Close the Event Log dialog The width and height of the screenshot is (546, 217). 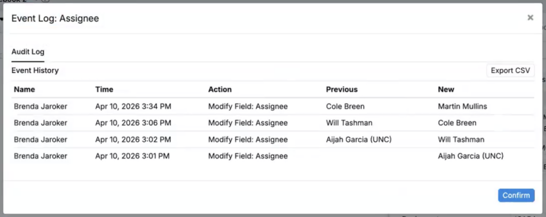click(x=530, y=18)
